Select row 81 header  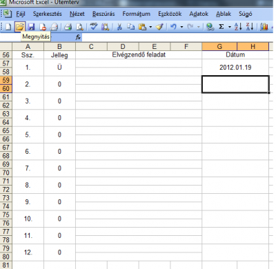point(6,265)
